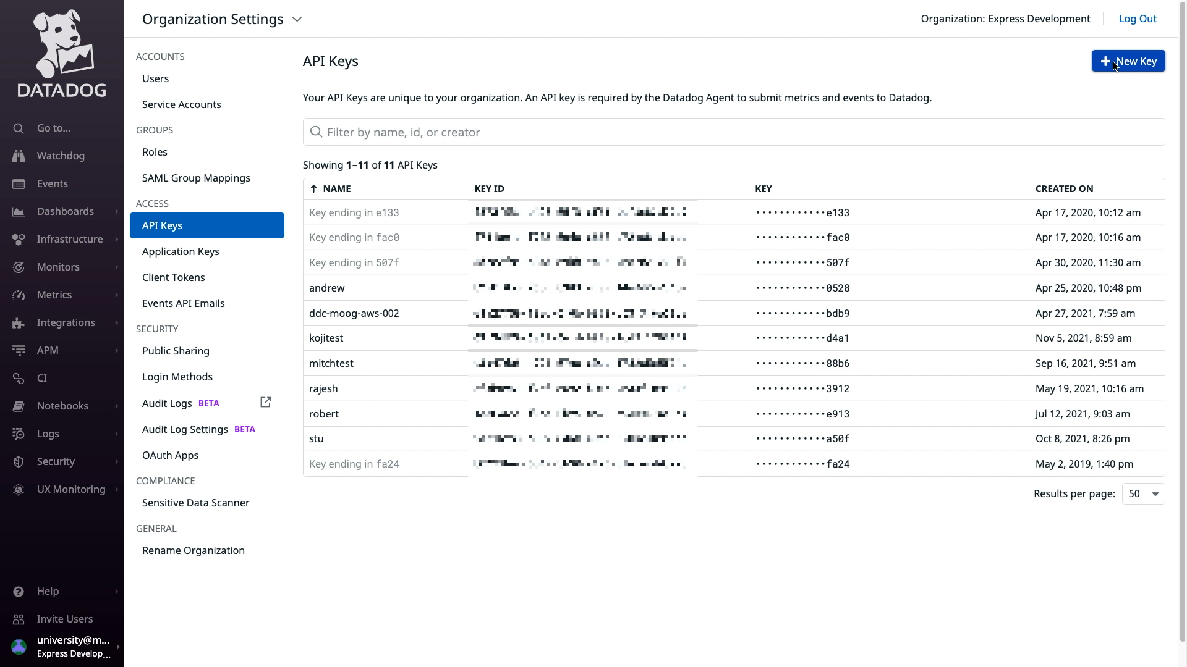The height and width of the screenshot is (667, 1187).
Task: Select the robert API key name
Action: [324, 414]
